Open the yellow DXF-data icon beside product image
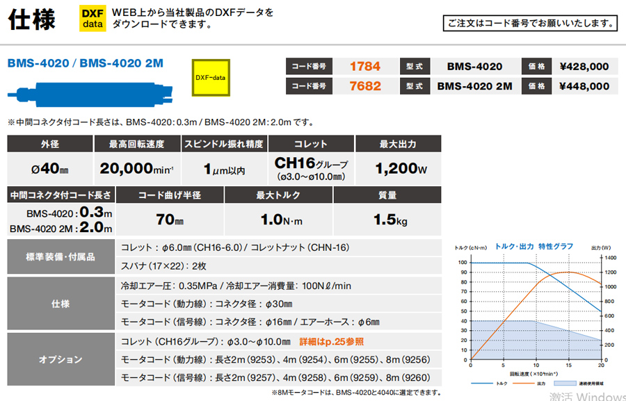The image size is (626, 401). (x=211, y=79)
